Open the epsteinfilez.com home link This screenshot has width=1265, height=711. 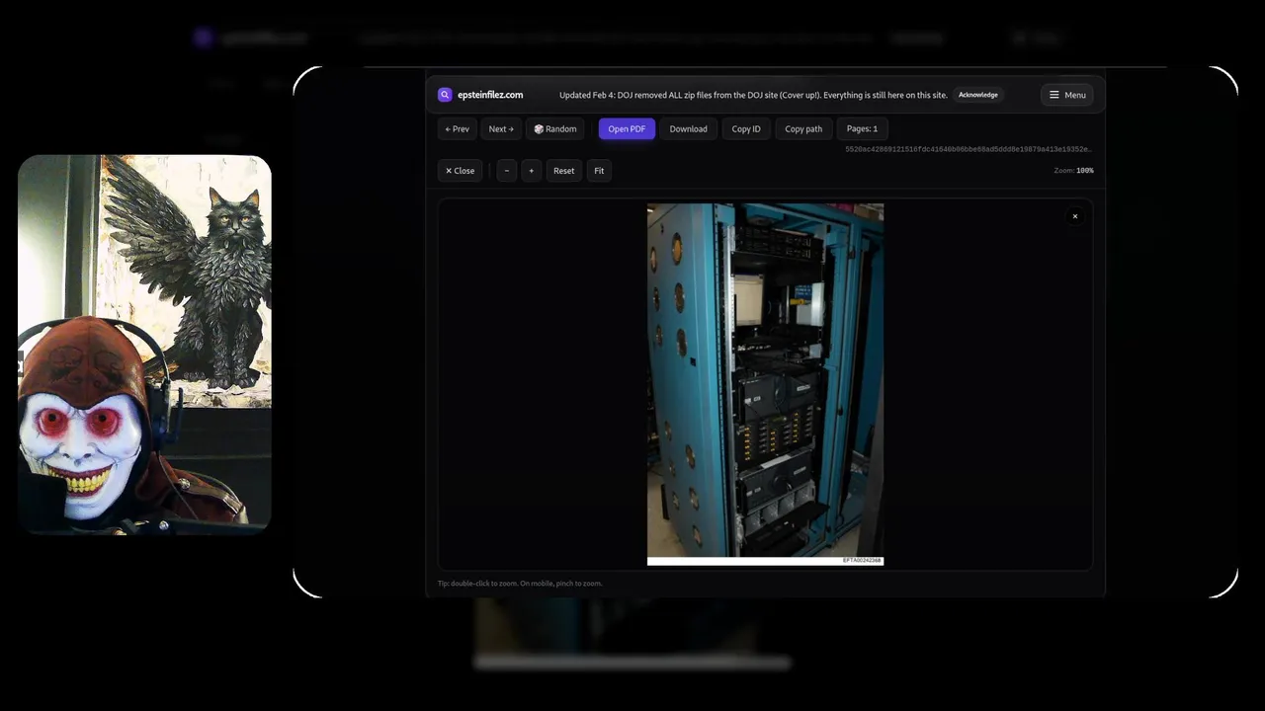tap(490, 95)
